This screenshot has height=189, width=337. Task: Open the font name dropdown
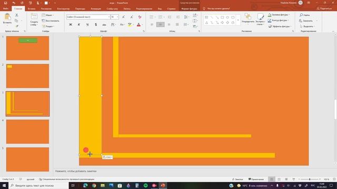(x=109, y=17)
